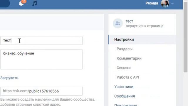The width and height of the screenshot is (188, 106).
Task: Open the notifications bell icon
Action: pyautogui.click(x=21, y=4)
